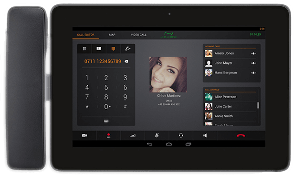End call with red hang-up button
Image resolution: width=294 pixels, height=175 pixels.
pos(241,135)
